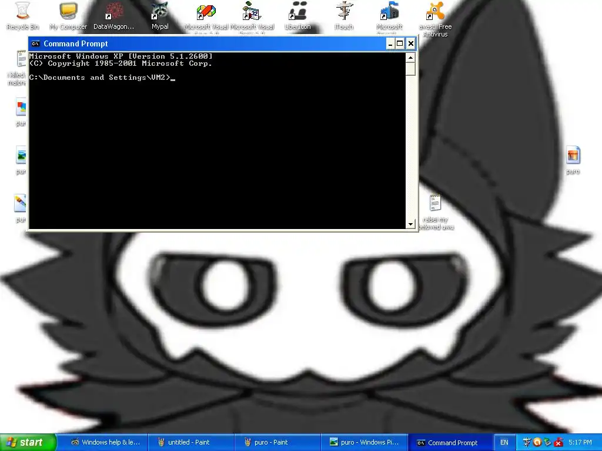Click the Start button
Viewport: 602px width, 451px height.
(x=28, y=442)
